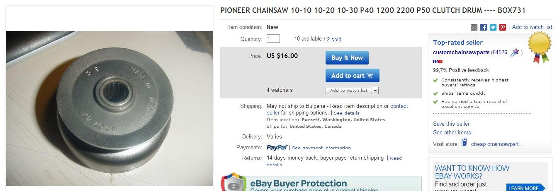
Task: Open 'See payment information' link
Action: pos(321,148)
